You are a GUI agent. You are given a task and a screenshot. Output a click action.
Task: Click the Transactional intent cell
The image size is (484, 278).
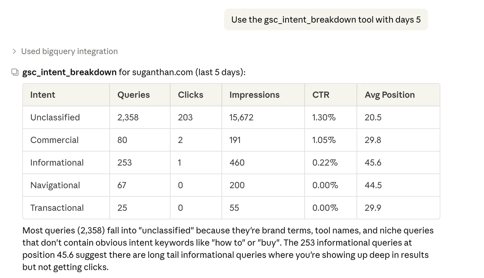coord(57,208)
